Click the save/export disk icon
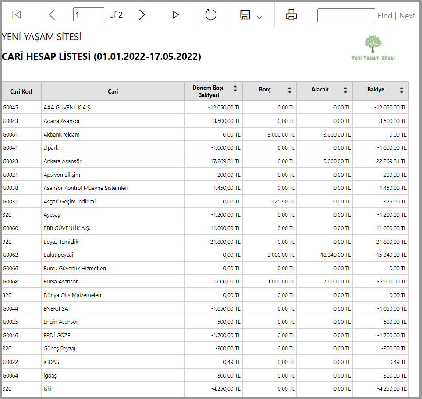Viewport: 422px width, 399px height. (245, 15)
